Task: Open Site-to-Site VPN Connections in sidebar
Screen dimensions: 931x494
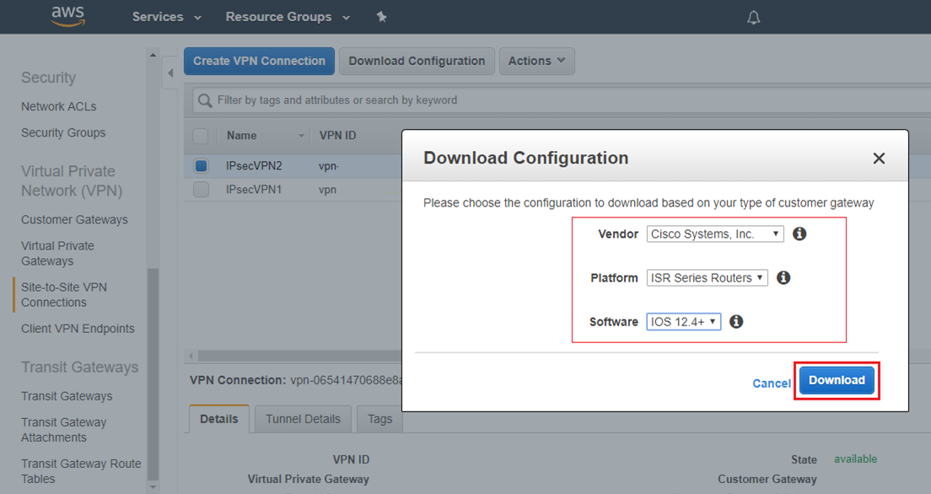Action: pyautogui.click(x=64, y=295)
